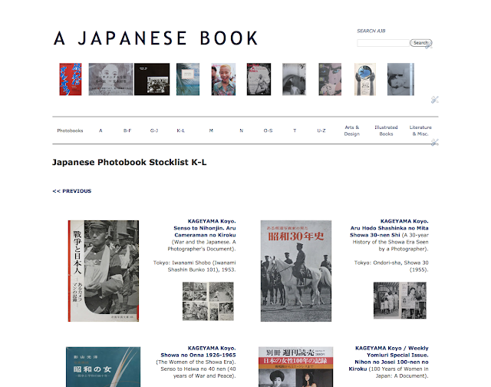View Senso to Nihonjin book cover image
Screen dimensions: 491x387
click(104, 271)
